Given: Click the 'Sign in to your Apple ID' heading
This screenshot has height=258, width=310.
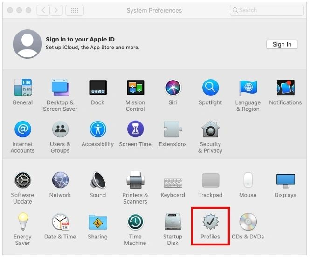Looking at the screenshot, I should [80, 39].
